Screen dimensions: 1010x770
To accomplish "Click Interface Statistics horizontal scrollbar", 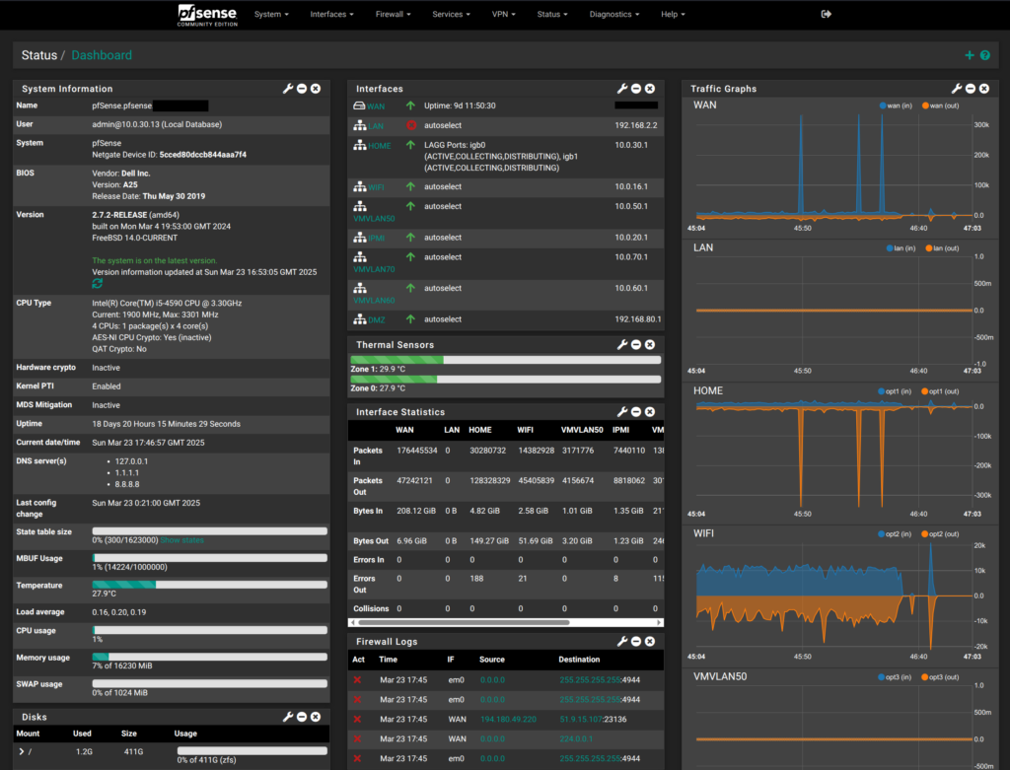I will point(464,623).
